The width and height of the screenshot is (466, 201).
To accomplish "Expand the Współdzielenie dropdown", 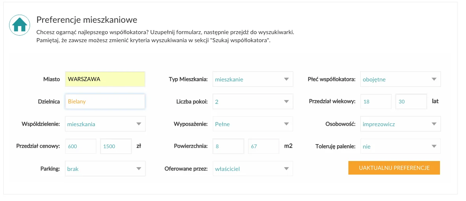I will click(105, 124).
